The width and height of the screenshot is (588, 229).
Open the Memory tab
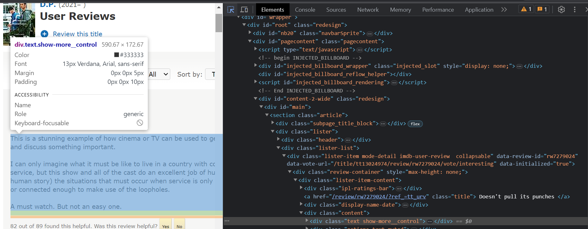click(400, 10)
